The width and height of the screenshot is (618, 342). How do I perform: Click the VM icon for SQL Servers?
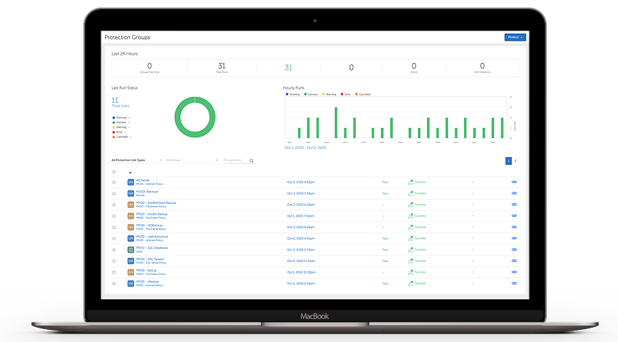click(x=131, y=261)
